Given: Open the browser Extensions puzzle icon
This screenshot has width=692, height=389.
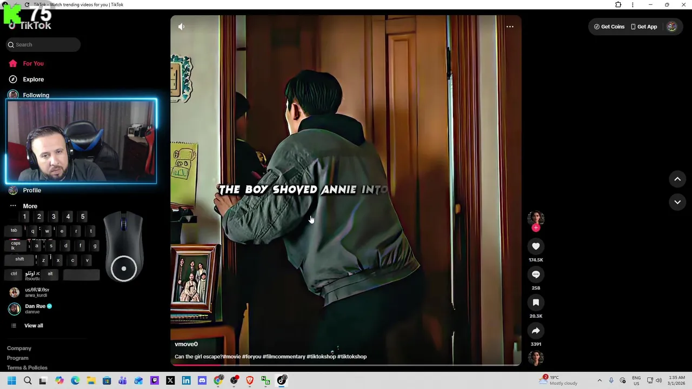Looking at the screenshot, I should (x=618, y=4).
